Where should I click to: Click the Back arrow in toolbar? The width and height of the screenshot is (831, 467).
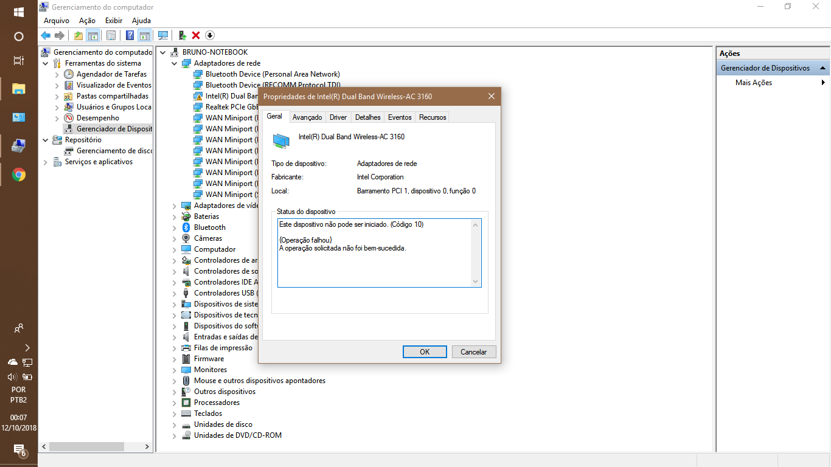pyautogui.click(x=46, y=35)
